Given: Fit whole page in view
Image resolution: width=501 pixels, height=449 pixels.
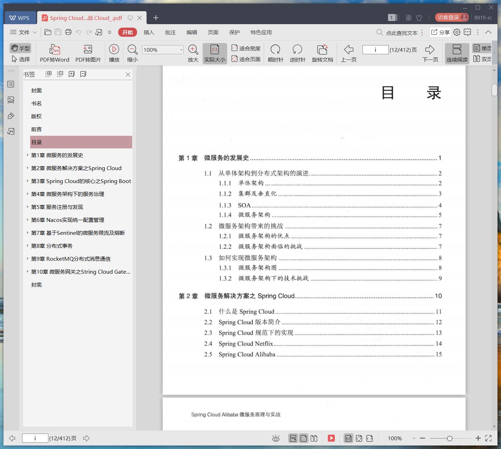Looking at the screenshot, I should (x=246, y=59).
